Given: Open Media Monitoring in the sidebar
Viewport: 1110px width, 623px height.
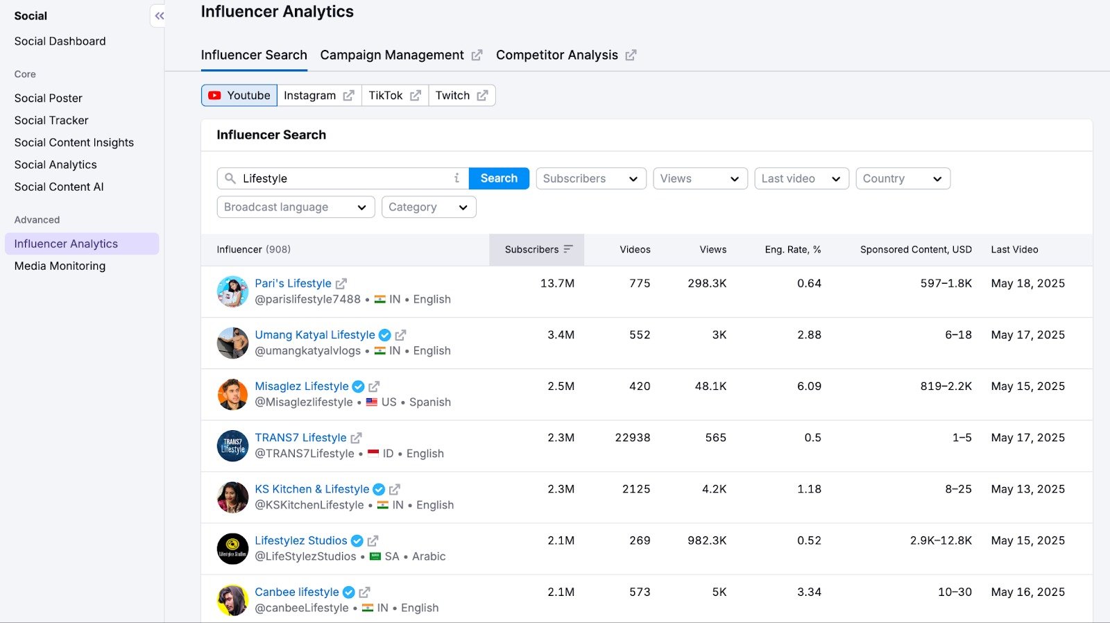Looking at the screenshot, I should (60, 266).
